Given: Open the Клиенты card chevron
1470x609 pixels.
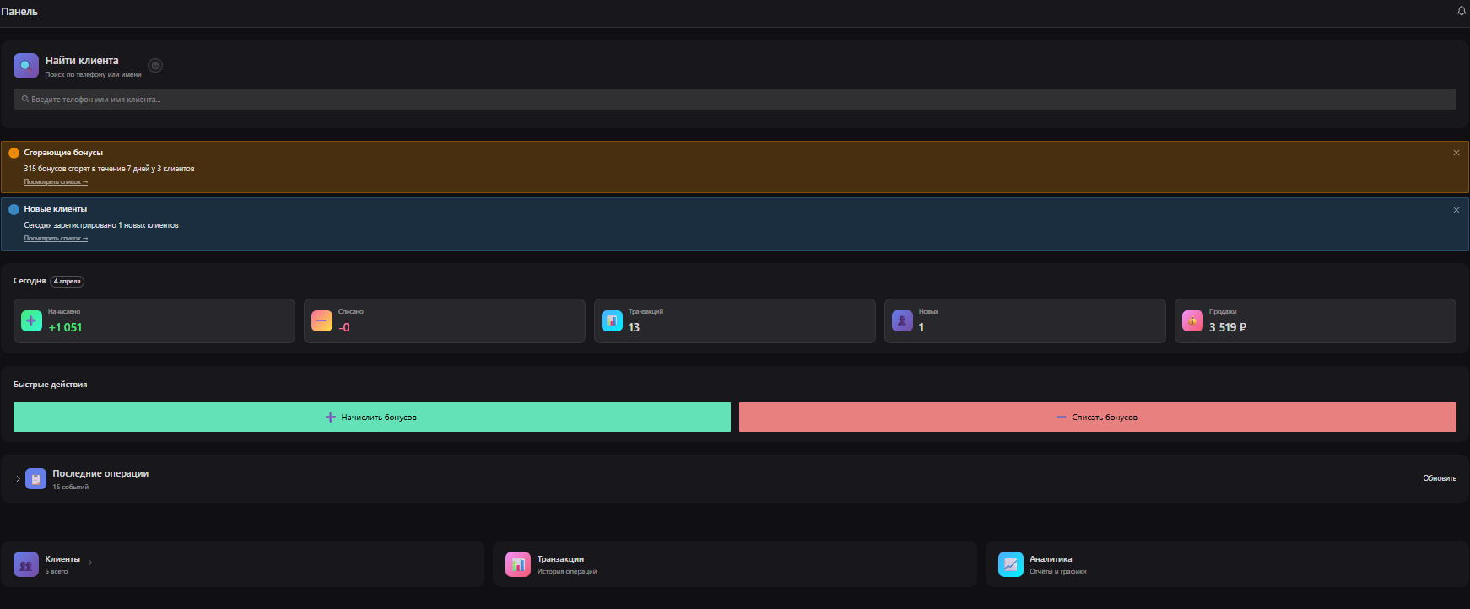Looking at the screenshot, I should pos(90,563).
